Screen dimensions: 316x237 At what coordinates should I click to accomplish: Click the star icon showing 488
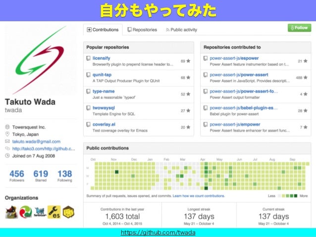pyautogui.click(x=306, y=78)
